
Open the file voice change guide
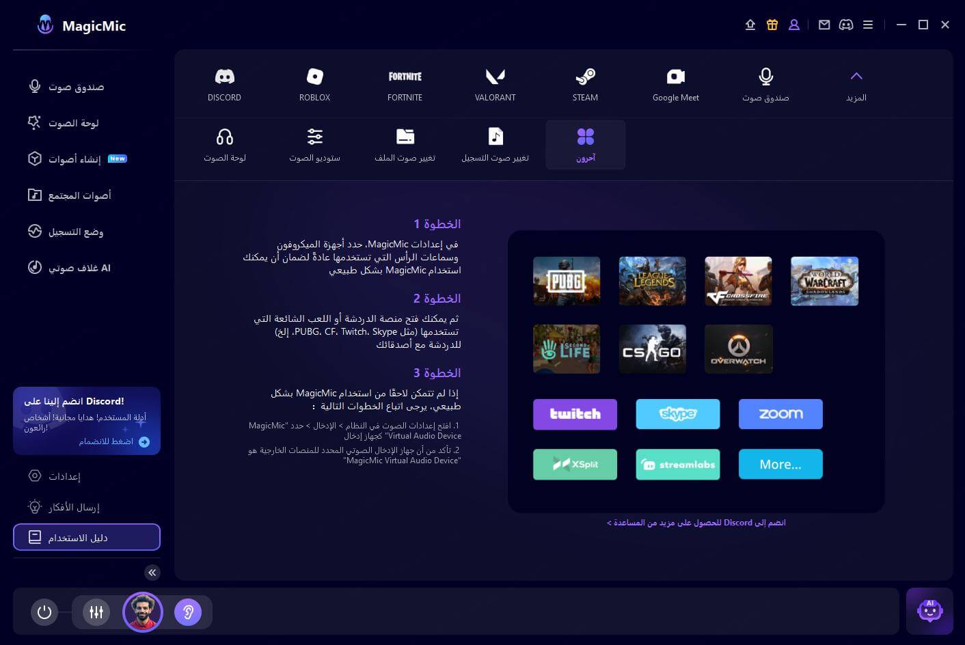coord(405,145)
